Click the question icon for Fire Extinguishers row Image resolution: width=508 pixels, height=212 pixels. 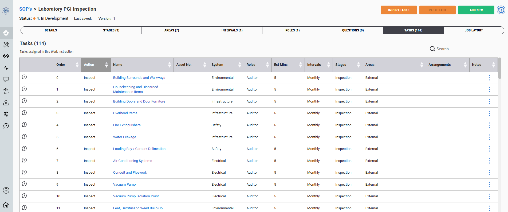coord(24,125)
